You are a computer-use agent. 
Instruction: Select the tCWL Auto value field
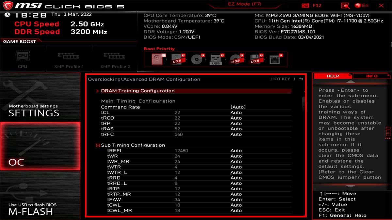[236, 205]
